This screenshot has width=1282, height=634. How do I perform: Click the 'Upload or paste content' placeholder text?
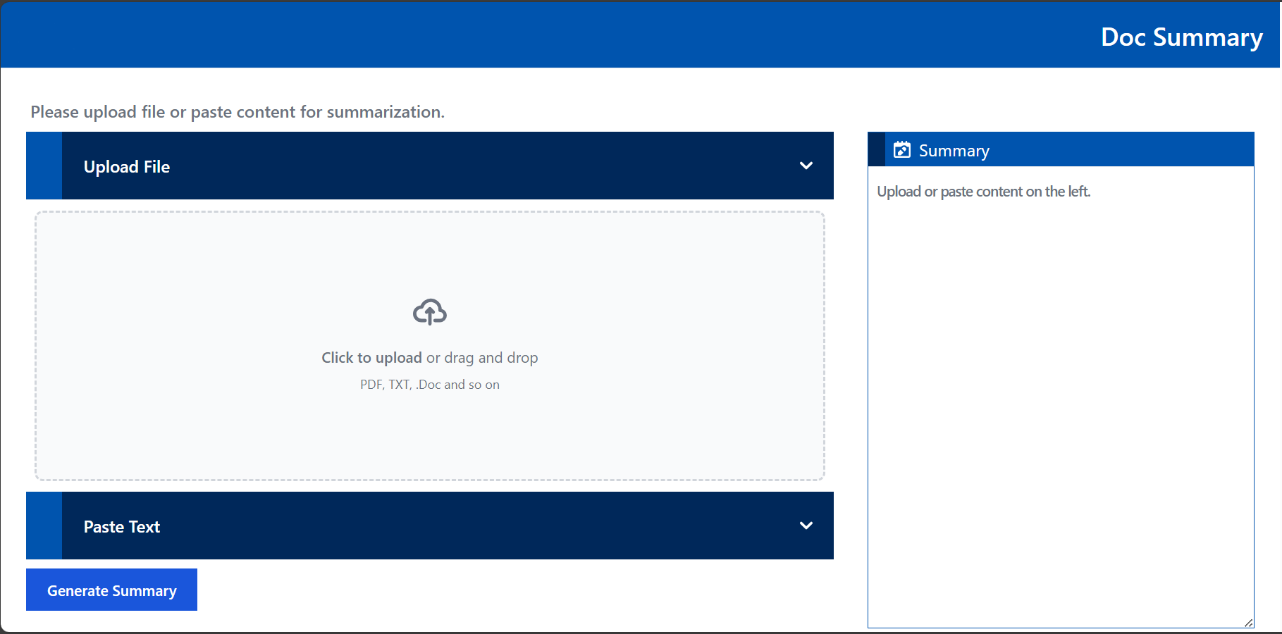984,191
